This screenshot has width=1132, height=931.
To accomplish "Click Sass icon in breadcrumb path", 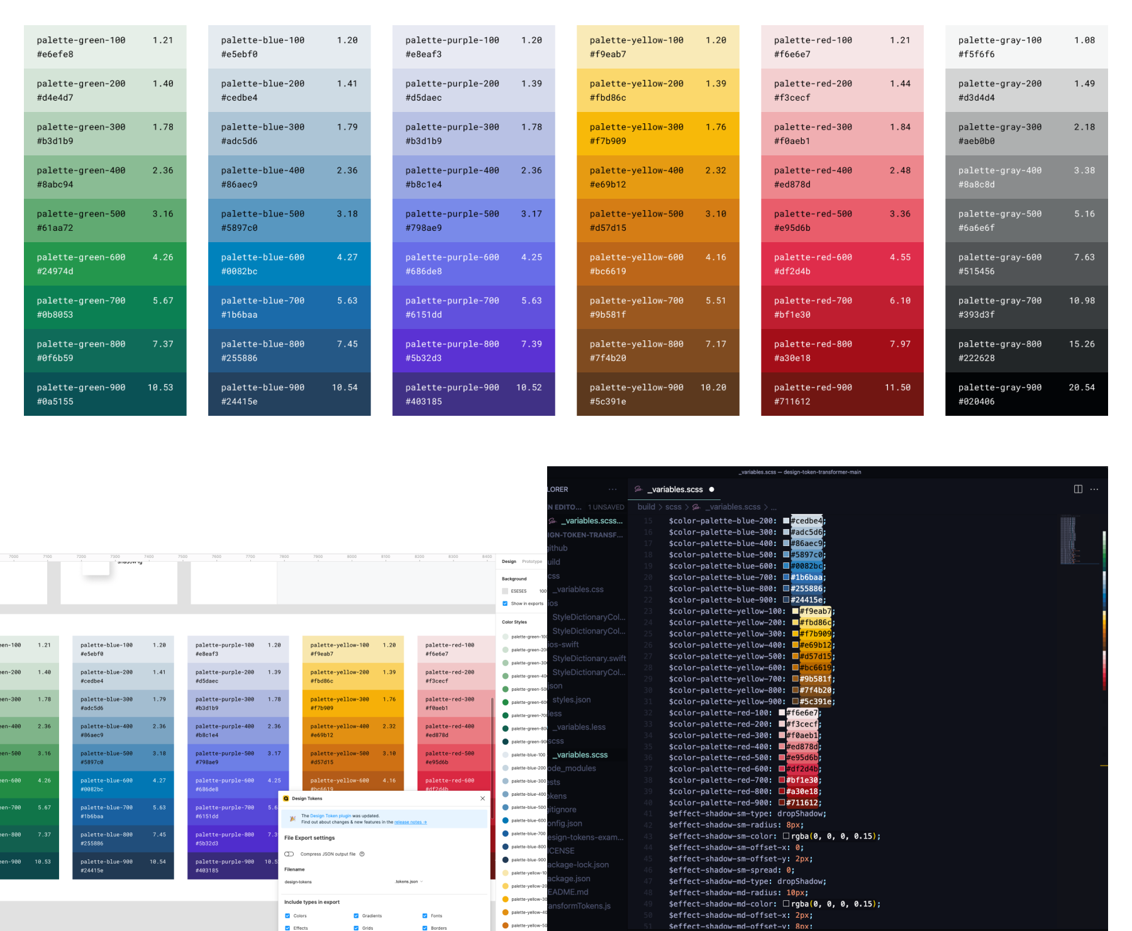I will (x=696, y=507).
